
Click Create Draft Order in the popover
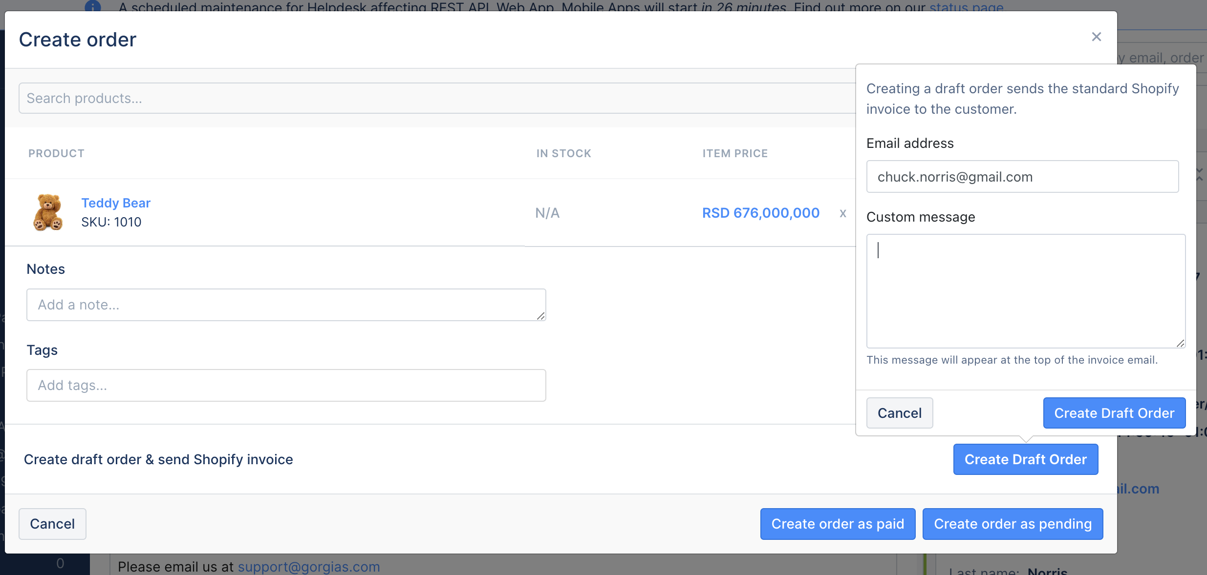(1114, 412)
